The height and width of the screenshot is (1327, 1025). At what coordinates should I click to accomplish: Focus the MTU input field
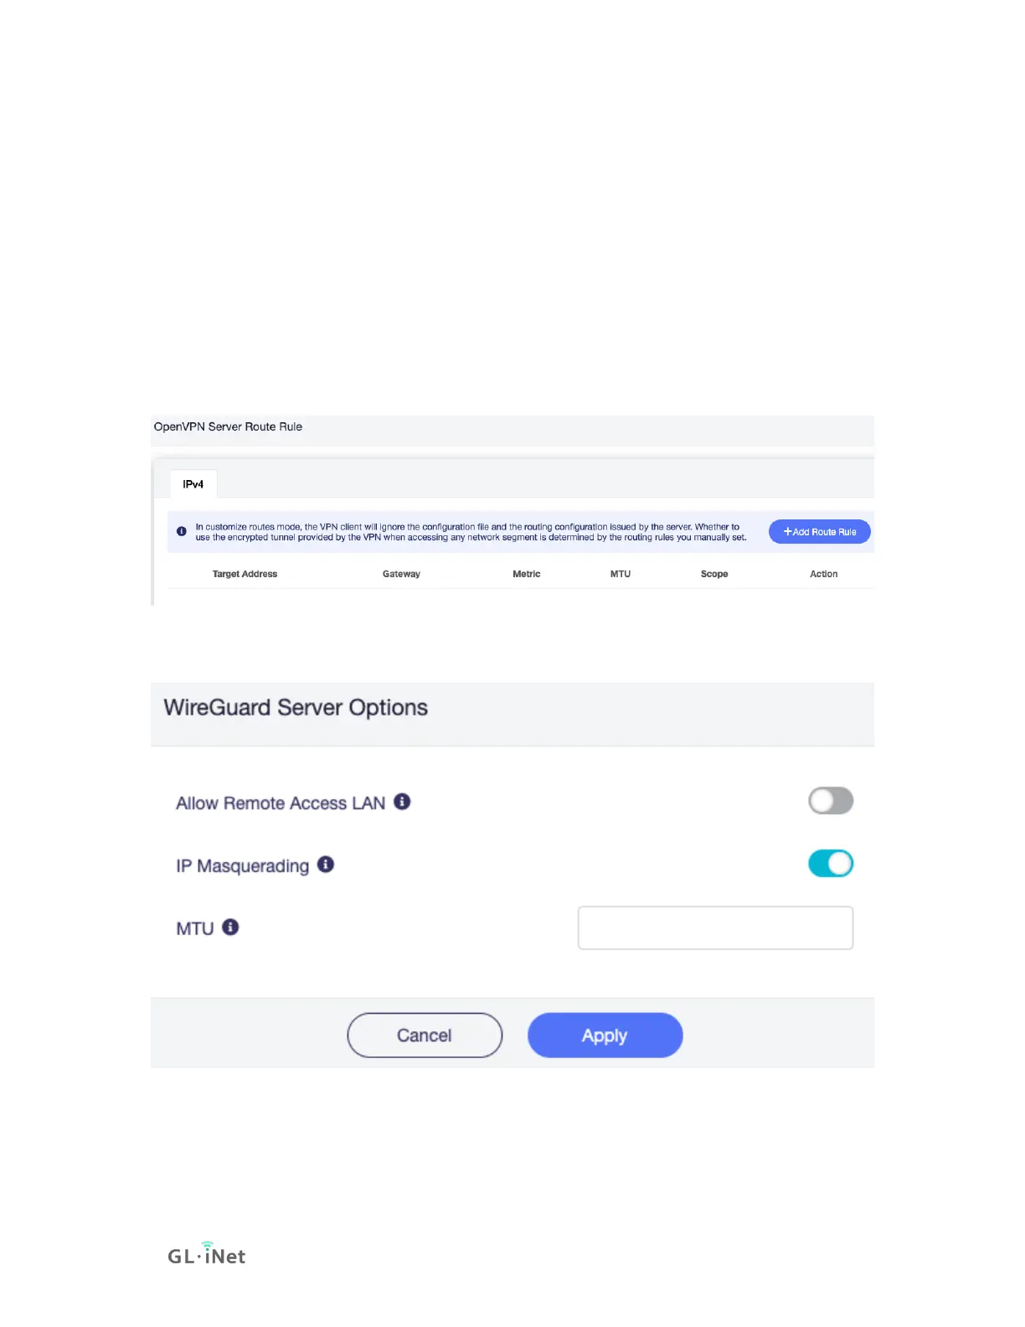715,927
